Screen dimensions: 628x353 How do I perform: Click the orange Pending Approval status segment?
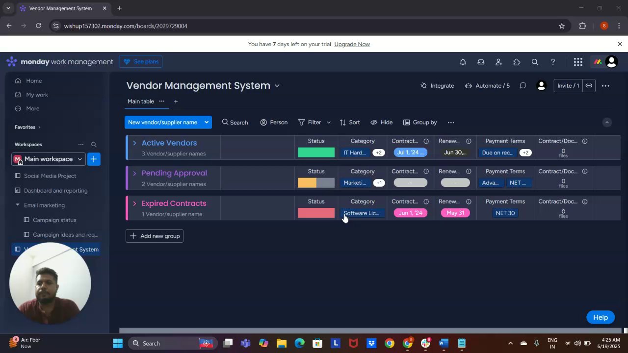click(x=307, y=183)
